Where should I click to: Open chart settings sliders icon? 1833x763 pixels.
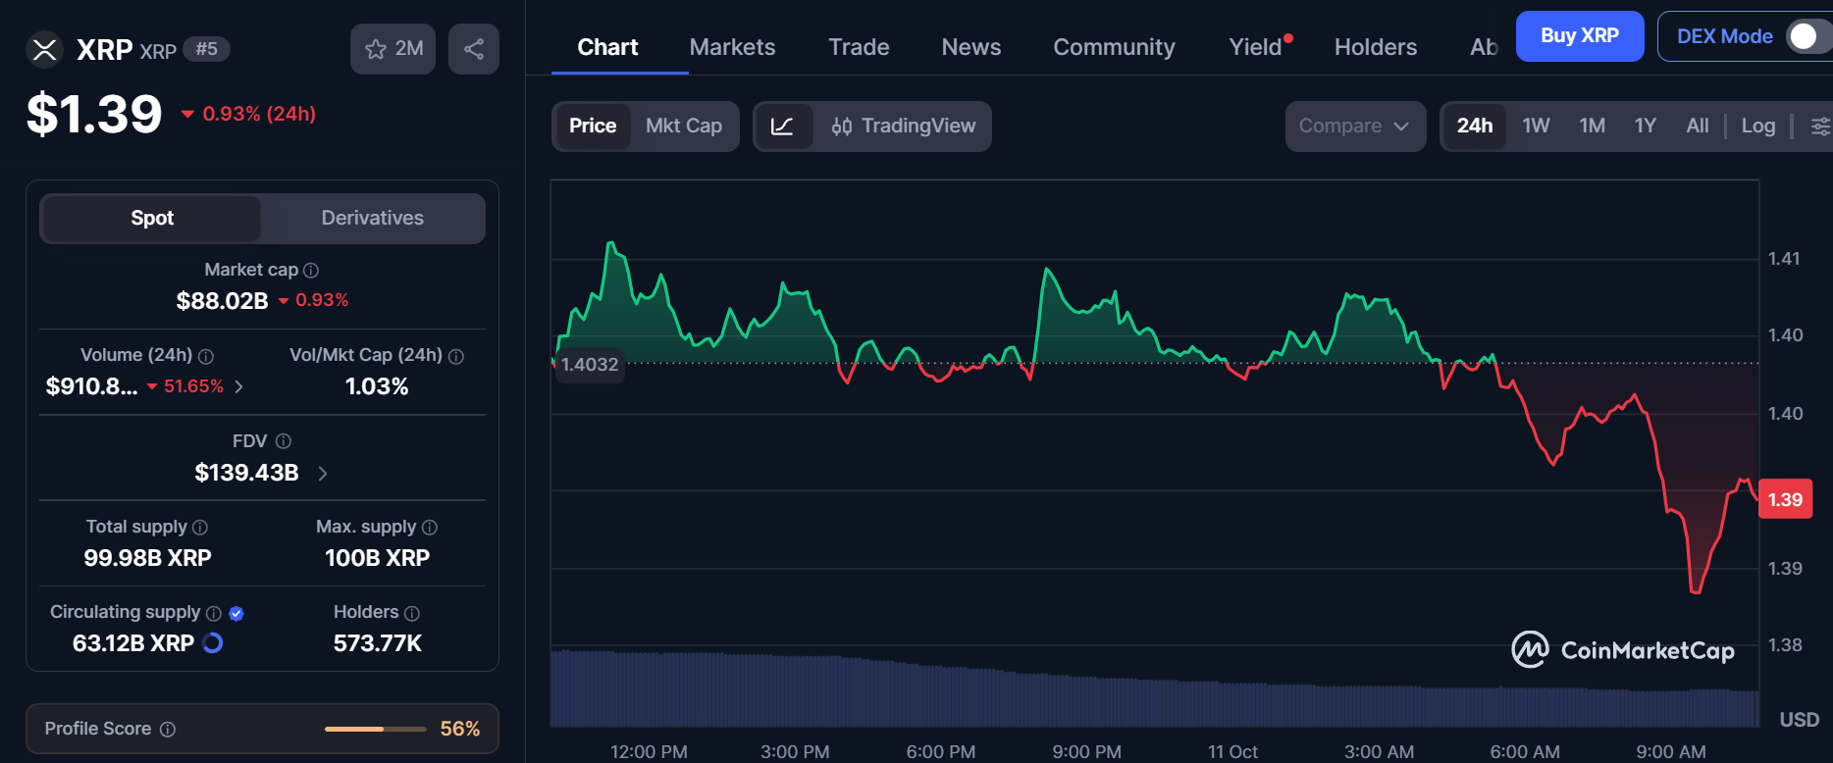(x=1820, y=127)
